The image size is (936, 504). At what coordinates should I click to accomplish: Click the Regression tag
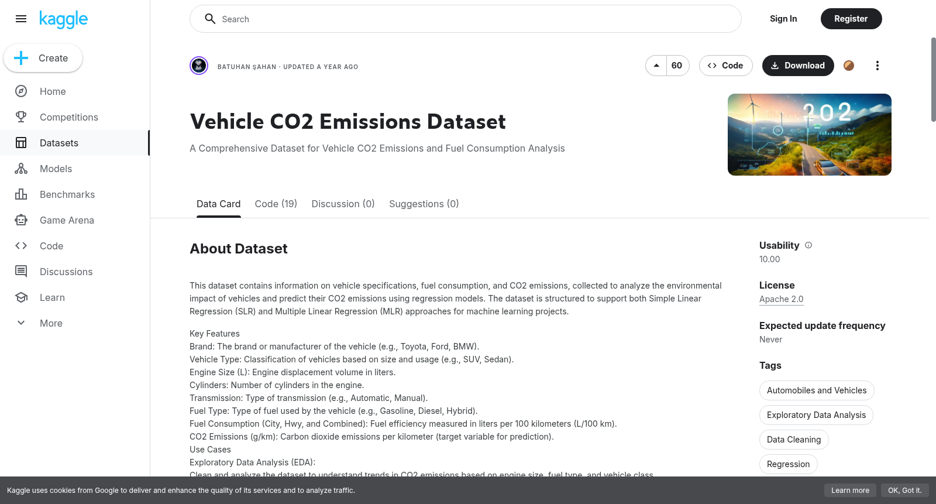(789, 464)
